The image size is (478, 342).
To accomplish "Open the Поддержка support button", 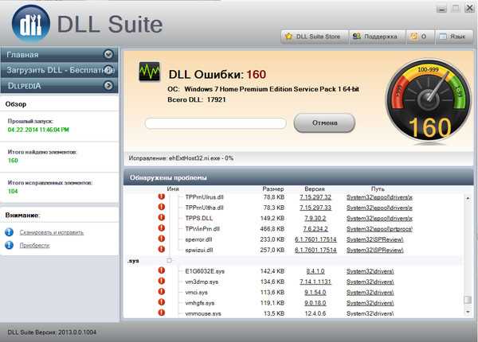I will click(x=377, y=37).
